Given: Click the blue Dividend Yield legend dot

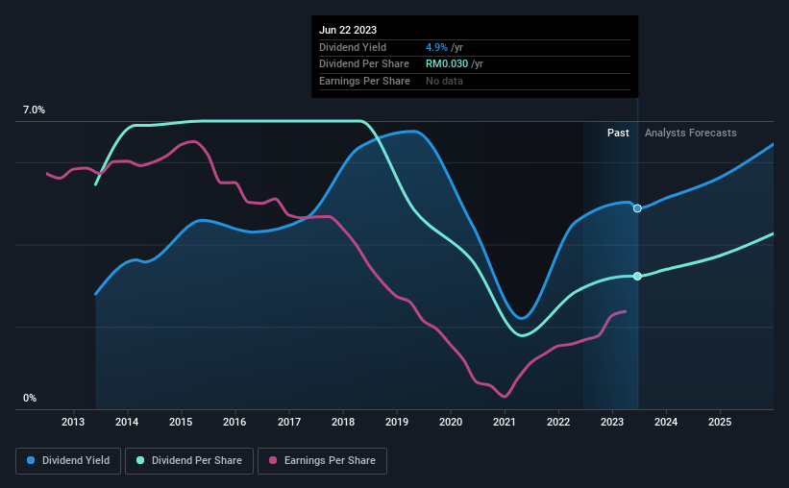Looking at the screenshot, I should [x=31, y=460].
